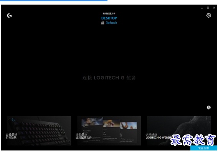Visit the new Logitech G website card
This screenshot has width=218, height=152.
click(179, 131)
